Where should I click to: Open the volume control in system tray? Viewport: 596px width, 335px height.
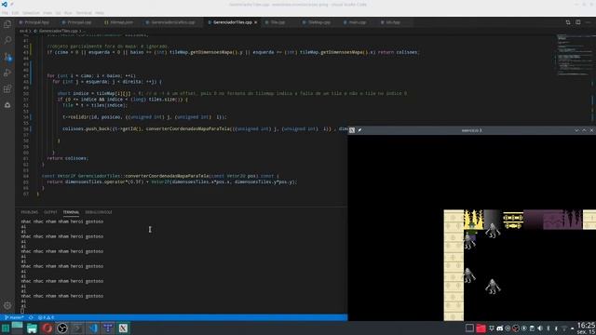click(x=540, y=328)
